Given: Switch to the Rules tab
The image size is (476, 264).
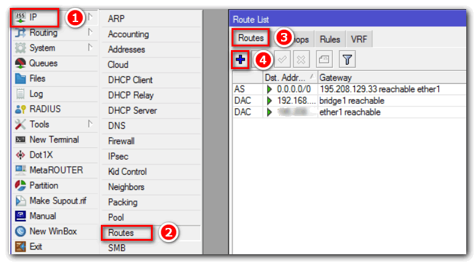Looking at the screenshot, I should point(330,39).
